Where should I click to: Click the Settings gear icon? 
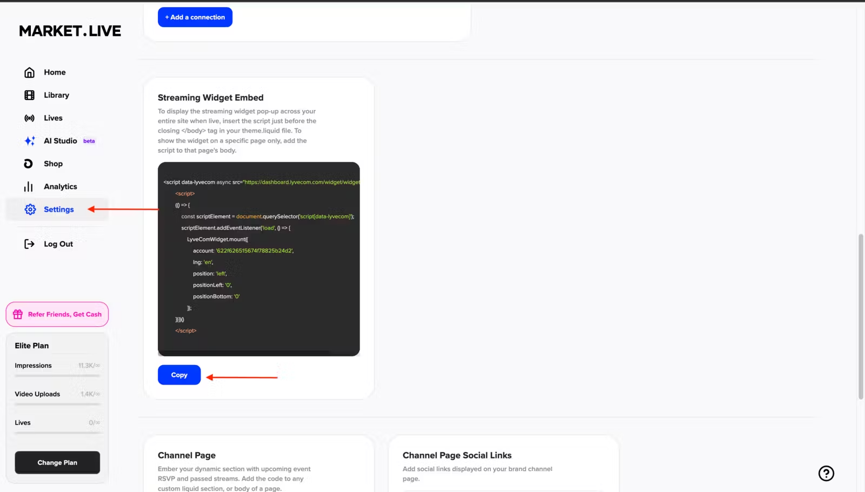click(30, 210)
